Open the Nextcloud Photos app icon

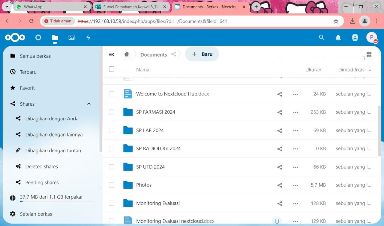pyautogui.click(x=71, y=37)
